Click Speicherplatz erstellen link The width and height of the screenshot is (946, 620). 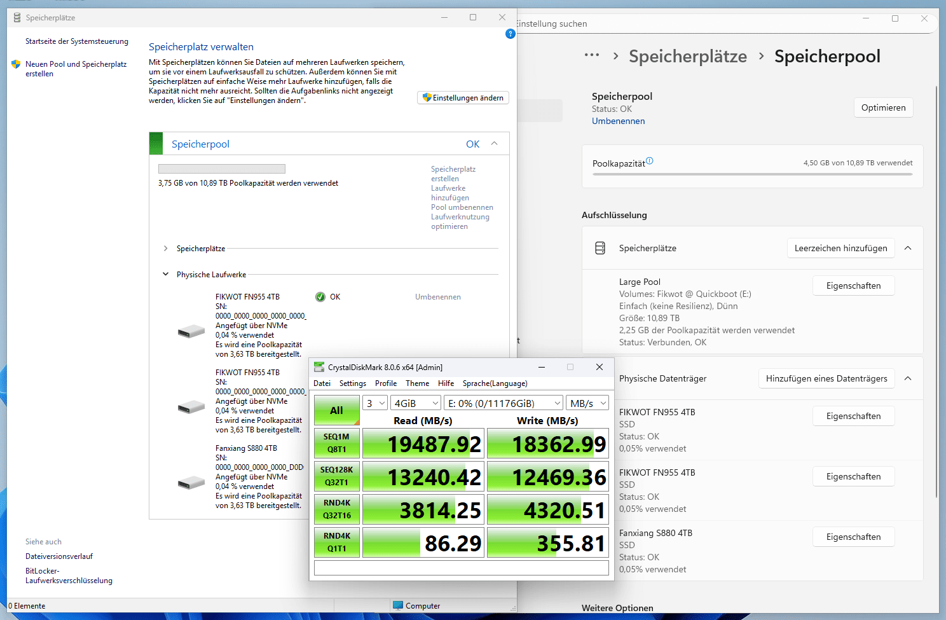pos(453,174)
